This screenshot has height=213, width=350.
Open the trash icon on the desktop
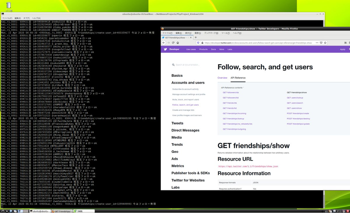tap(9, 5)
